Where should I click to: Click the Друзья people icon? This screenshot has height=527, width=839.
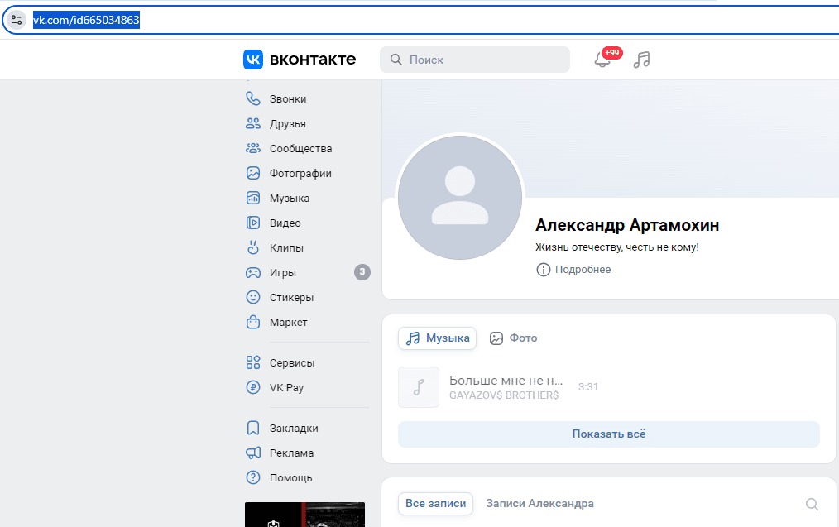pyautogui.click(x=253, y=123)
